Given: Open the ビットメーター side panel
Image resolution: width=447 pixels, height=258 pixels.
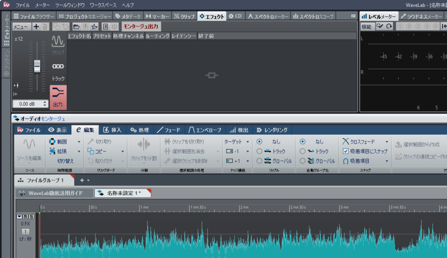Looking at the screenshot, I should 6,30.
